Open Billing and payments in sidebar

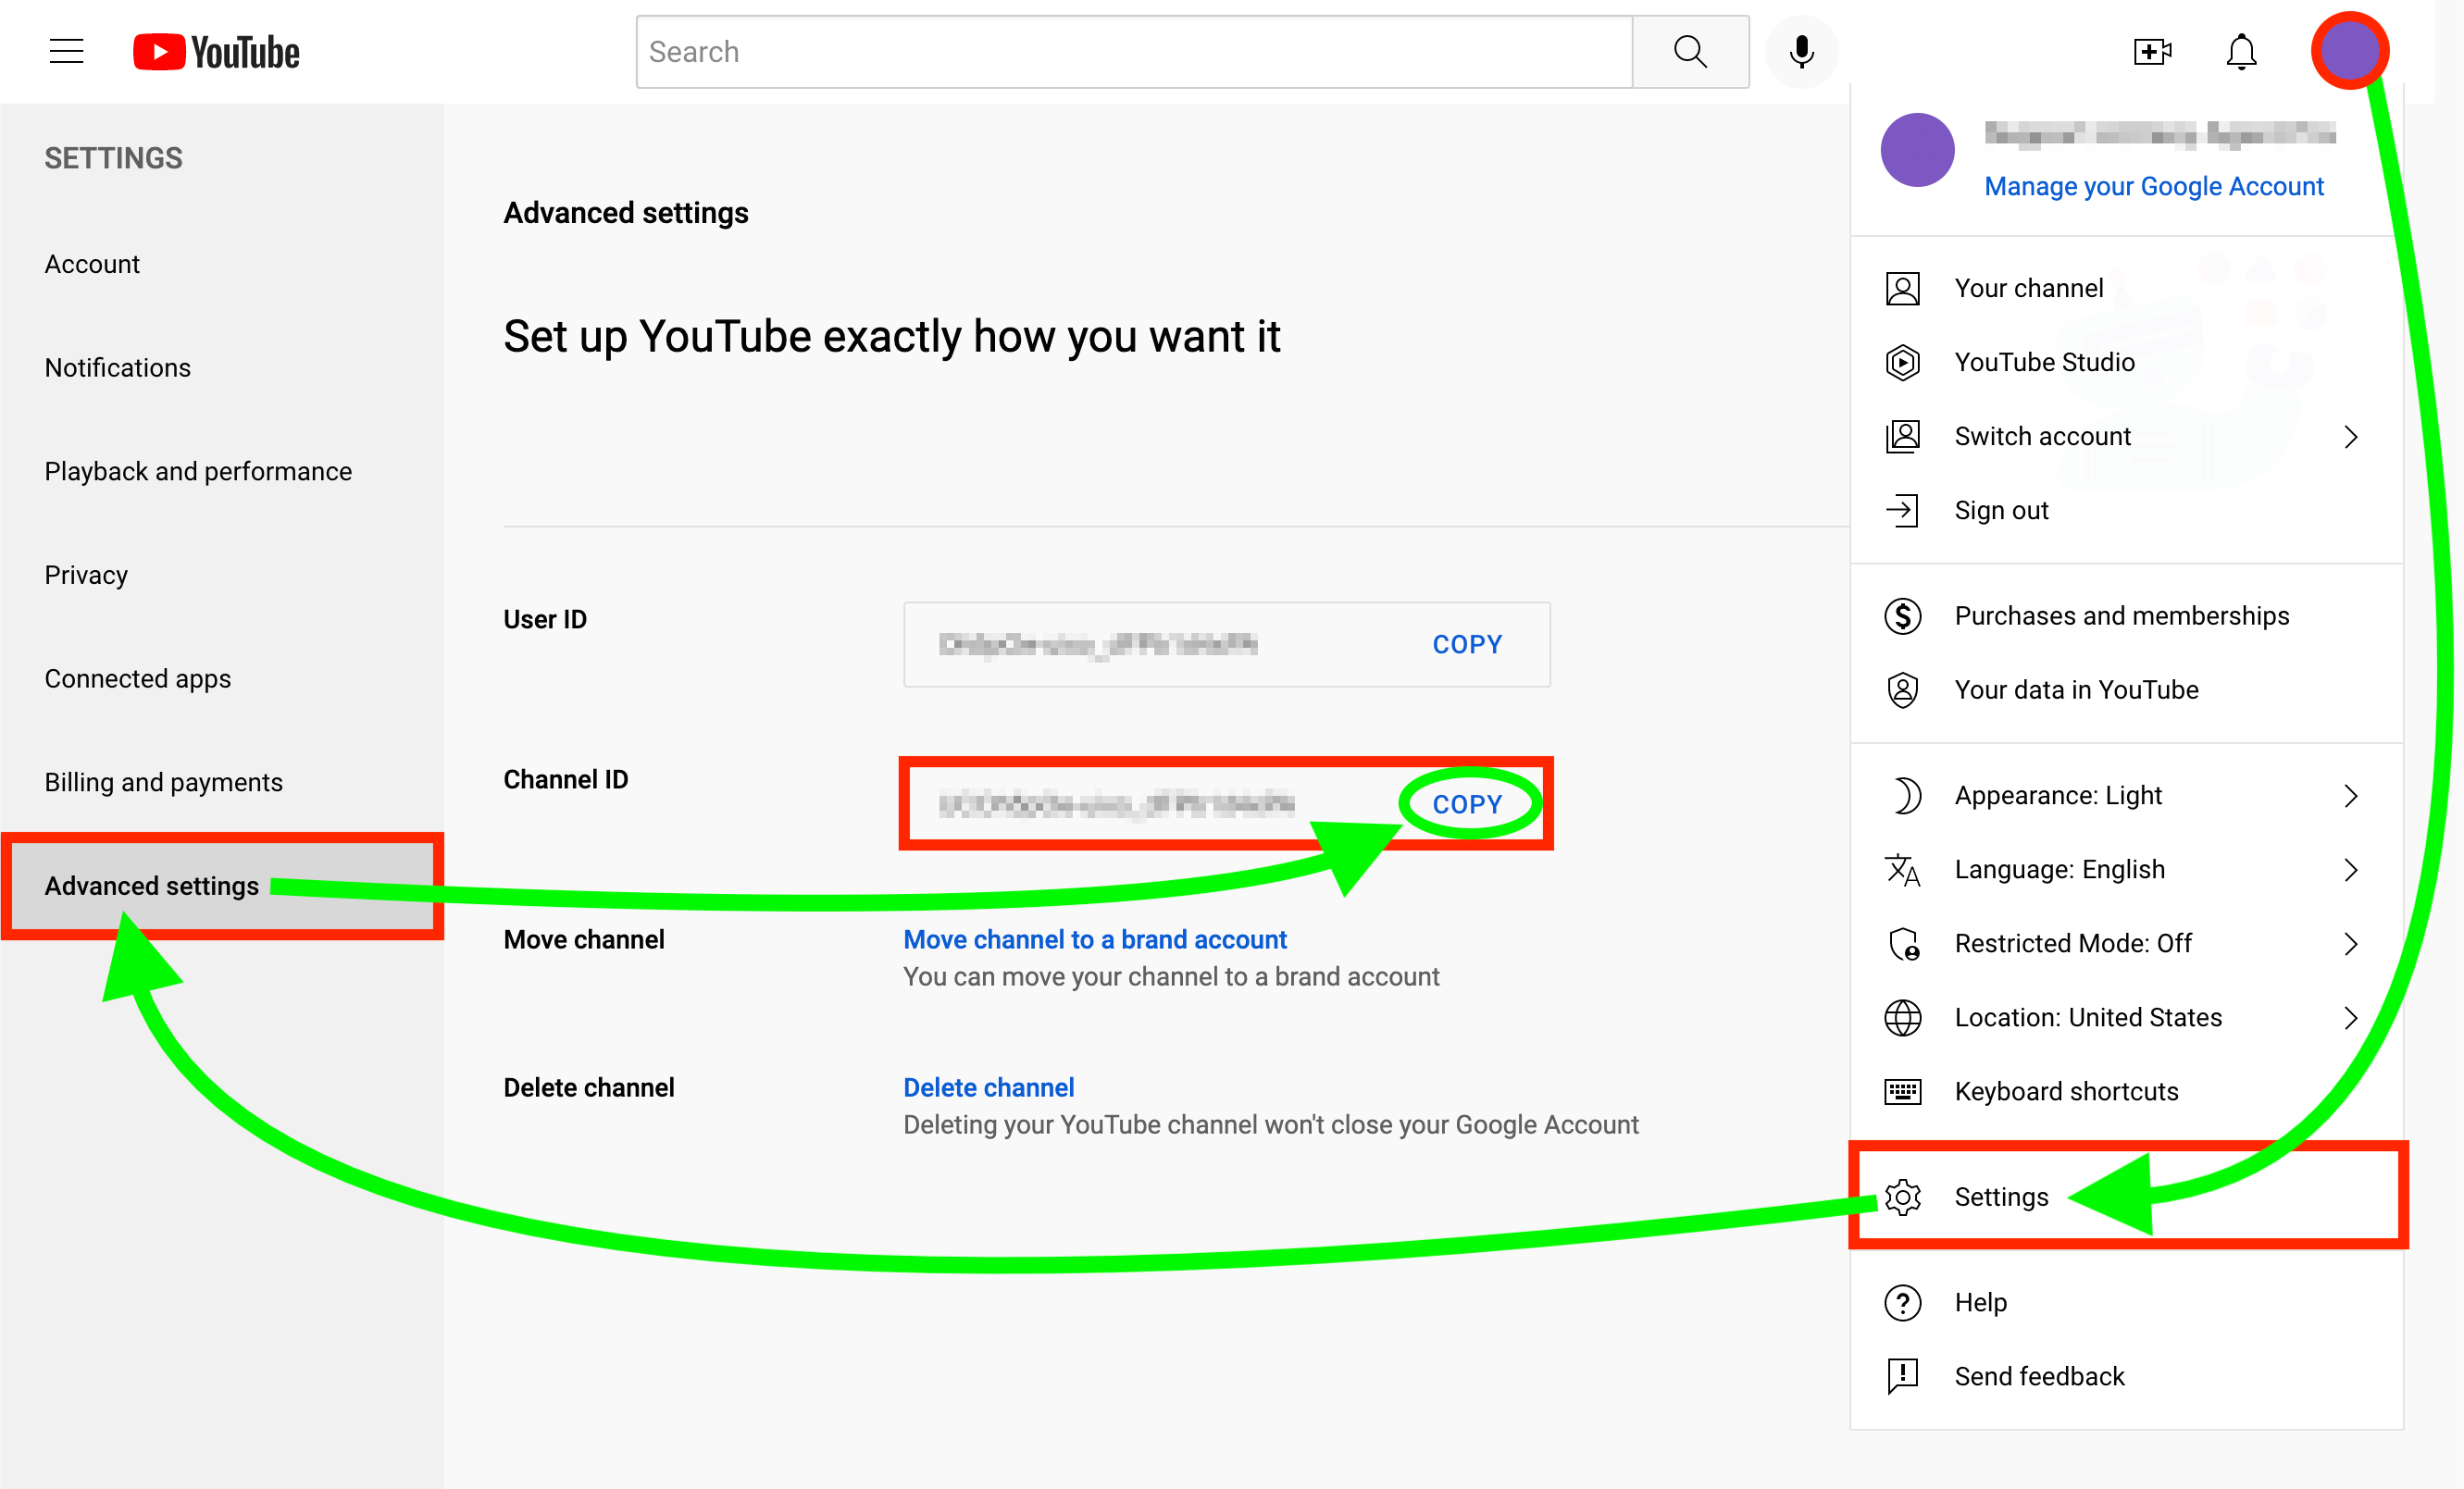coord(222,783)
